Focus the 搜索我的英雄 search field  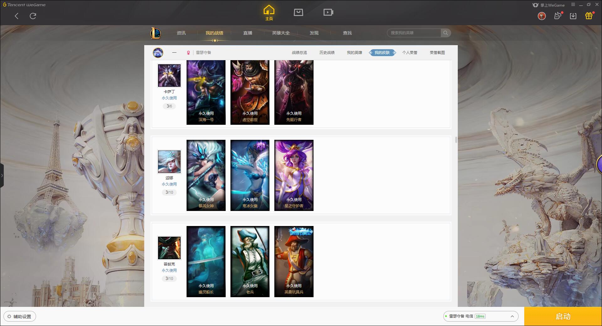pos(414,33)
